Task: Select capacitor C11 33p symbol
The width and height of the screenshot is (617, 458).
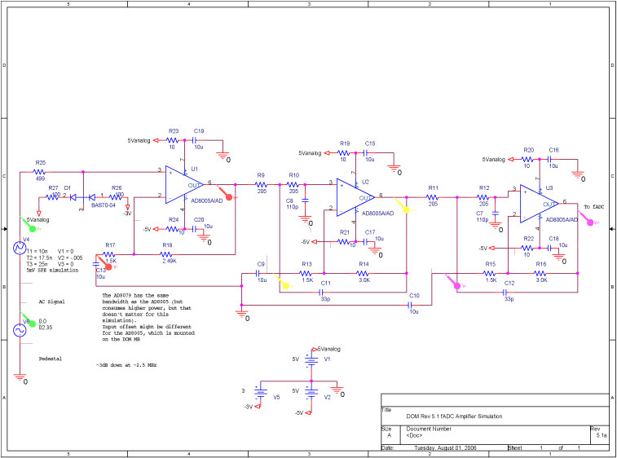Action: pos(321,293)
